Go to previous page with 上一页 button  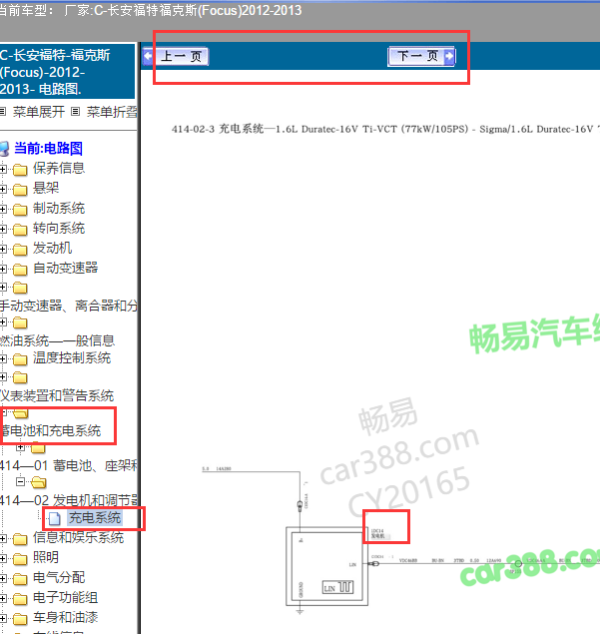(x=176, y=56)
